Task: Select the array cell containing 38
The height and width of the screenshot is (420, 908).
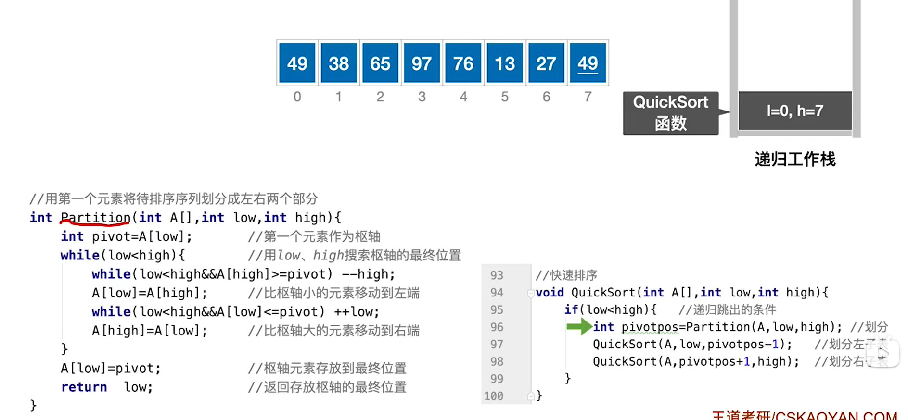Action: click(339, 63)
